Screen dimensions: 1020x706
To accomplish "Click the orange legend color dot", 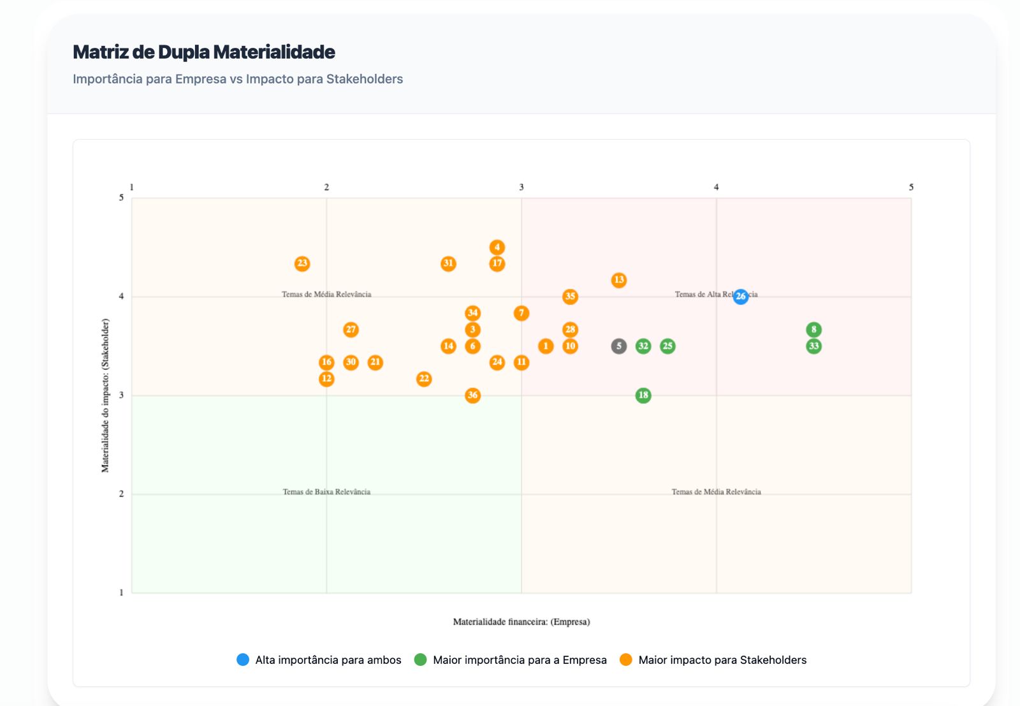I will click(626, 660).
